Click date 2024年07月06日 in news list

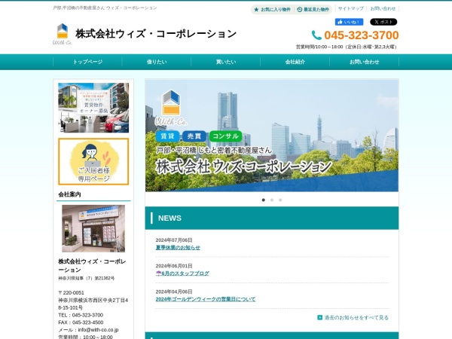pyautogui.click(x=174, y=240)
